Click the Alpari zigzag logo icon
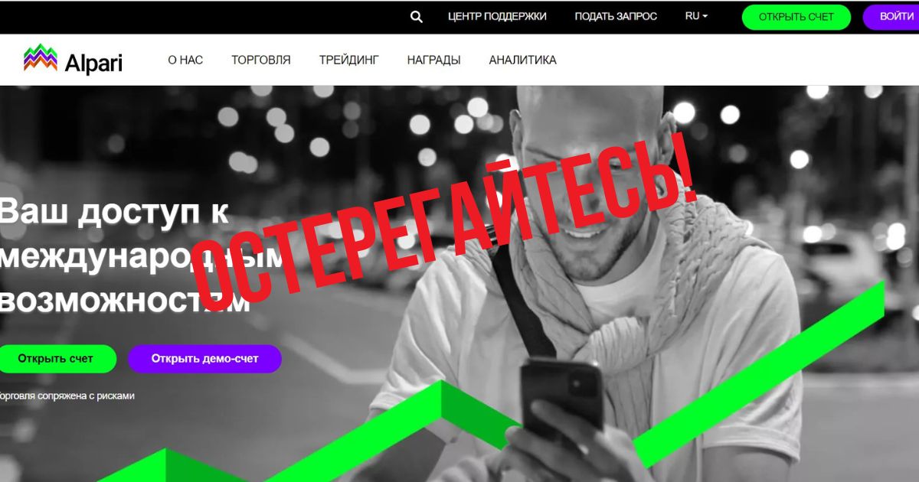Image resolution: width=919 pixels, height=482 pixels. 41,58
